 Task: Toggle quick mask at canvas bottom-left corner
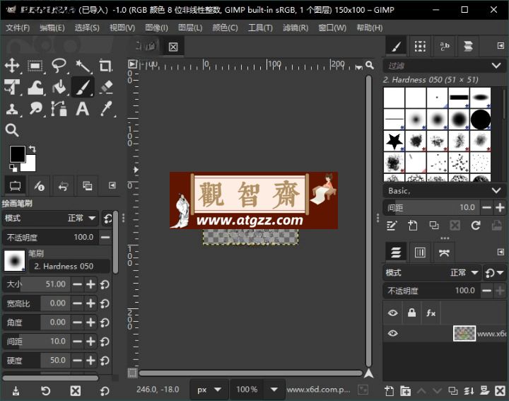coord(132,373)
